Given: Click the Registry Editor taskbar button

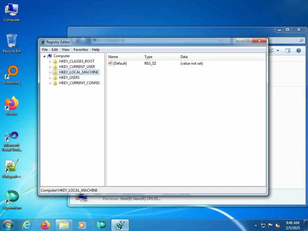Looking at the screenshot, I should coord(120,225).
